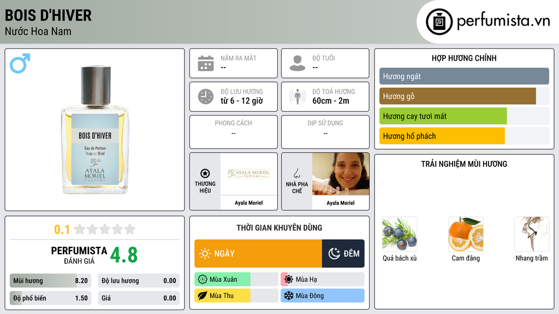This screenshot has width=559, height=314.
Task: Click the Cam đắng caption
Action: tap(466, 258)
